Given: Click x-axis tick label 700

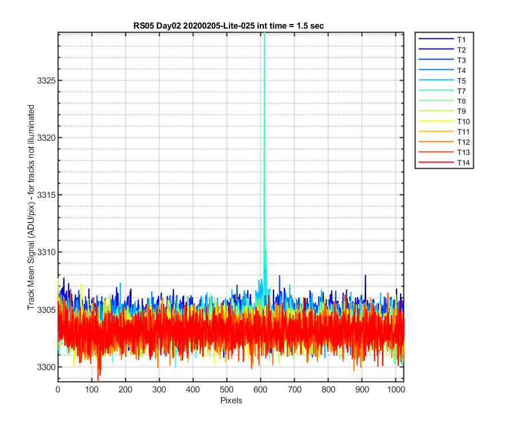Looking at the screenshot, I should coord(295,390).
